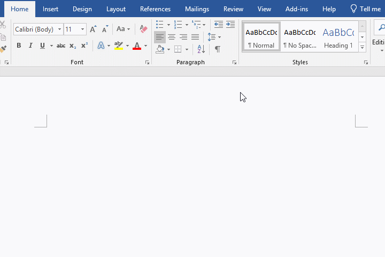Open the Editing group menu
The width and height of the screenshot is (385, 257).
380,46
